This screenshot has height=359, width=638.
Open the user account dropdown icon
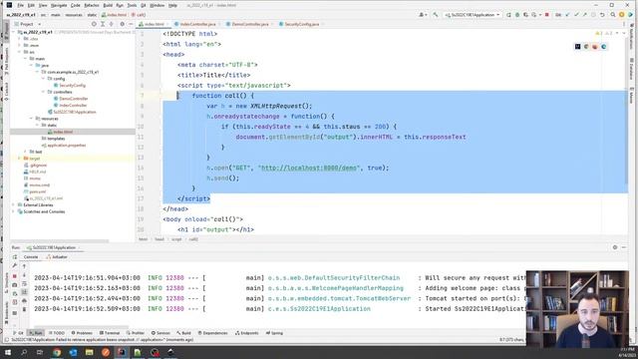coord(423,15)
